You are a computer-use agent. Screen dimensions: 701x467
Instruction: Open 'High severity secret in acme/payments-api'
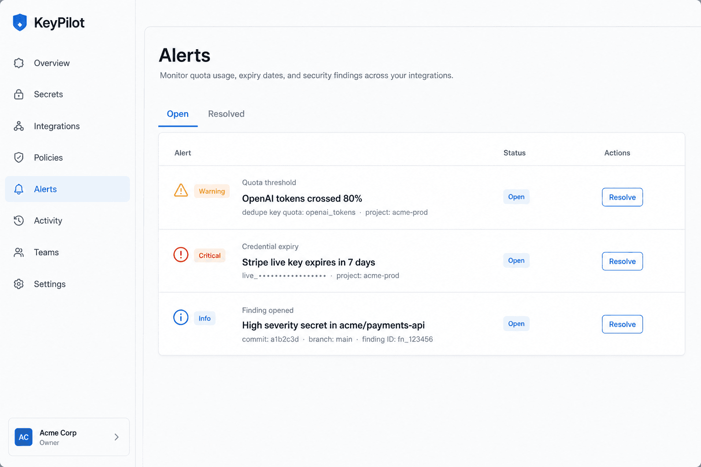tap(333, 325)
